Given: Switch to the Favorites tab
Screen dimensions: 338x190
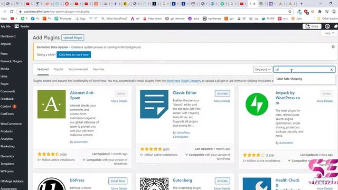Looking at the screenshot, I should [x=98, y=69].
